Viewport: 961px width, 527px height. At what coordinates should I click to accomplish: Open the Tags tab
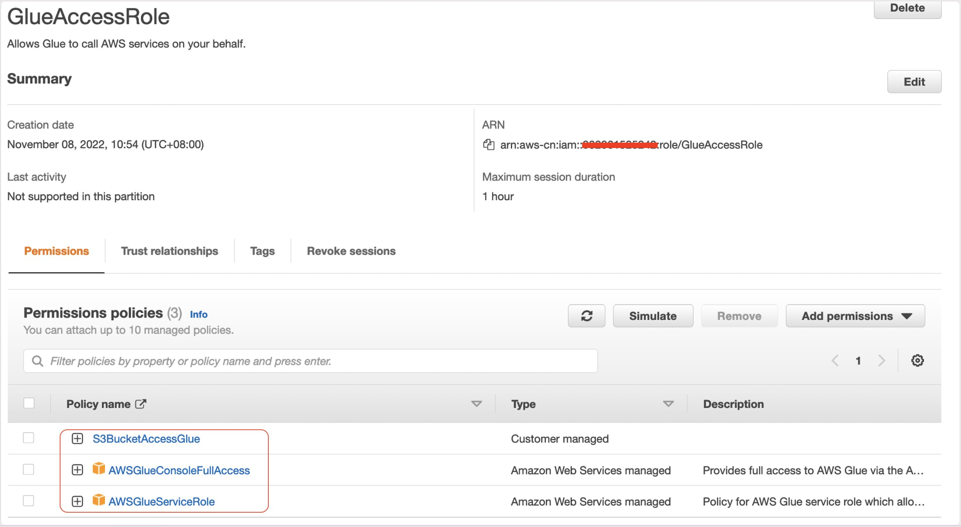(x=262, y=251)
